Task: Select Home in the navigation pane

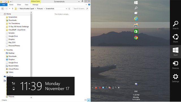Action: pyautogui.click(x=9, y=14)
